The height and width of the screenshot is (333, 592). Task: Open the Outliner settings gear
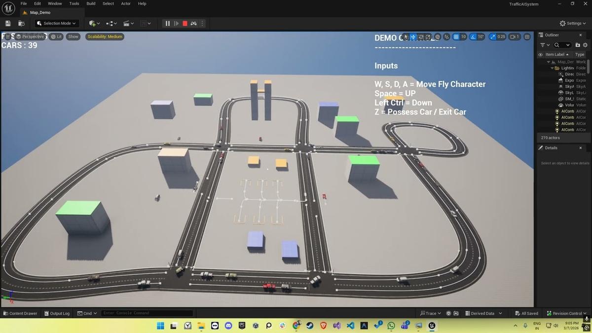point(585,45)
